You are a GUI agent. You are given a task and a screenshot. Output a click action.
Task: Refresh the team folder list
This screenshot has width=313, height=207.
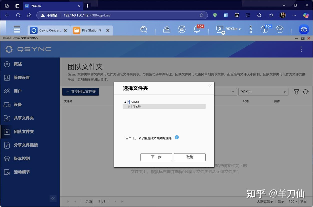[305, 92]
